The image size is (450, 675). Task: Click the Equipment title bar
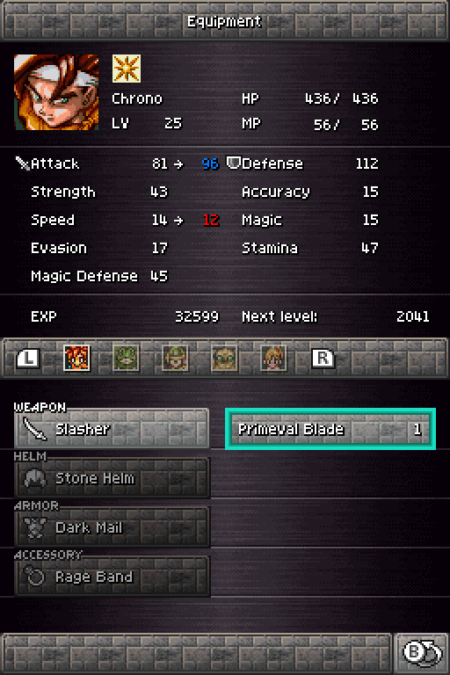pyautogui.click(x=225, y=21)
